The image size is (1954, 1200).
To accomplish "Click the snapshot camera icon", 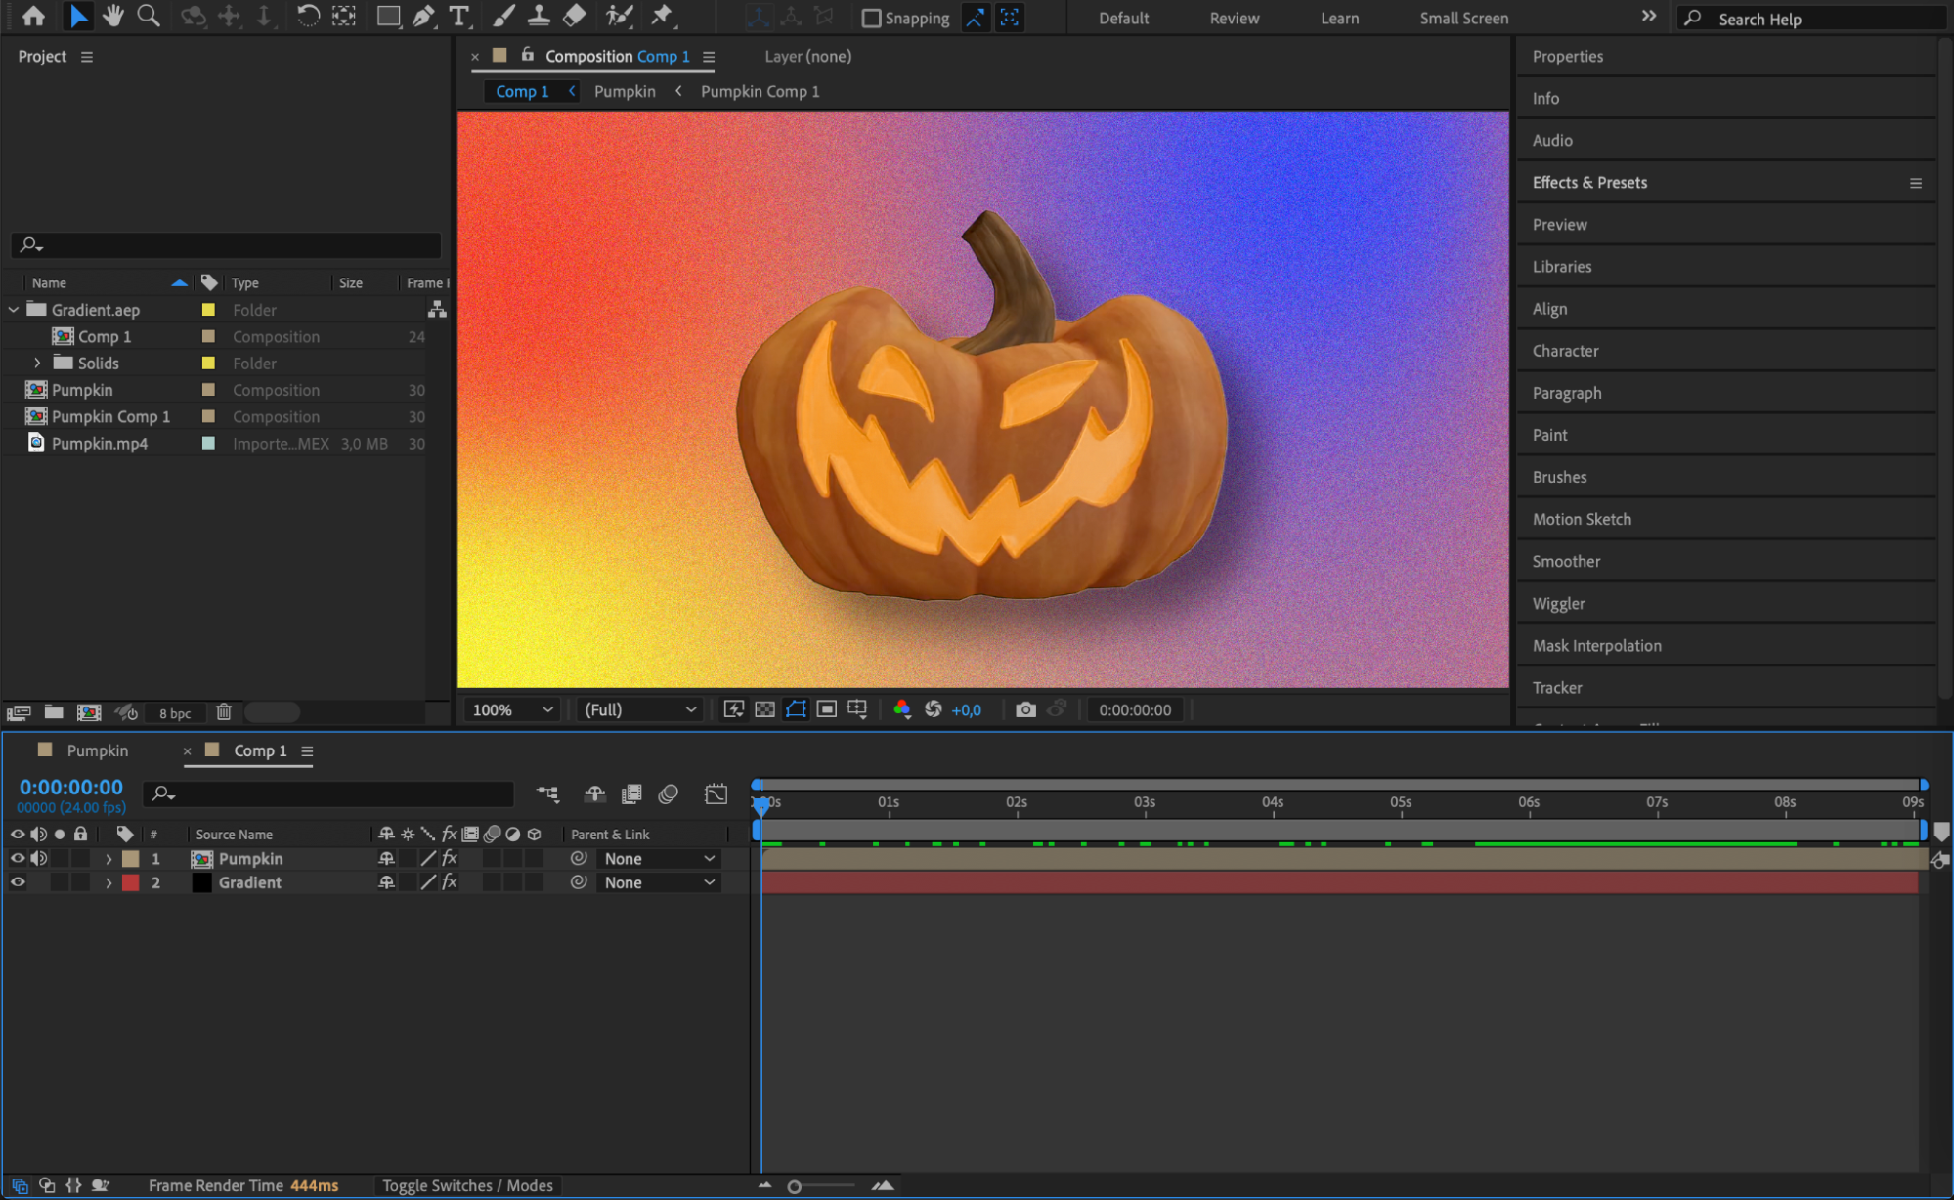I will point(1024,710).
